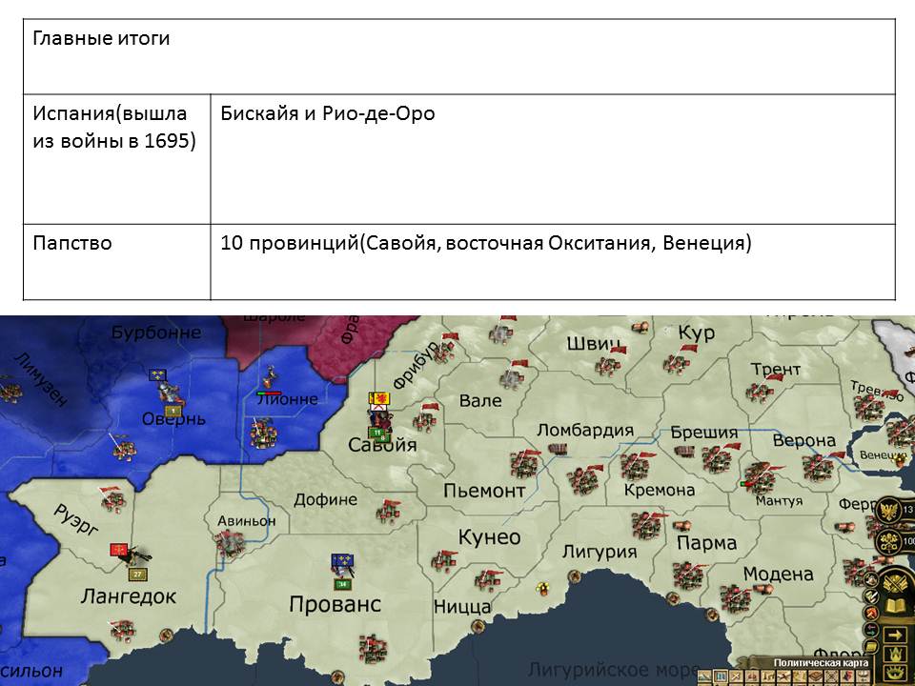Viewport: 915px width, 686px height.
Task: Select the Овернь province label
Action: tap(173, 419)
